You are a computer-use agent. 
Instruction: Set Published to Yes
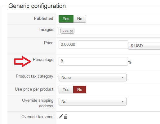click(66, 19)
